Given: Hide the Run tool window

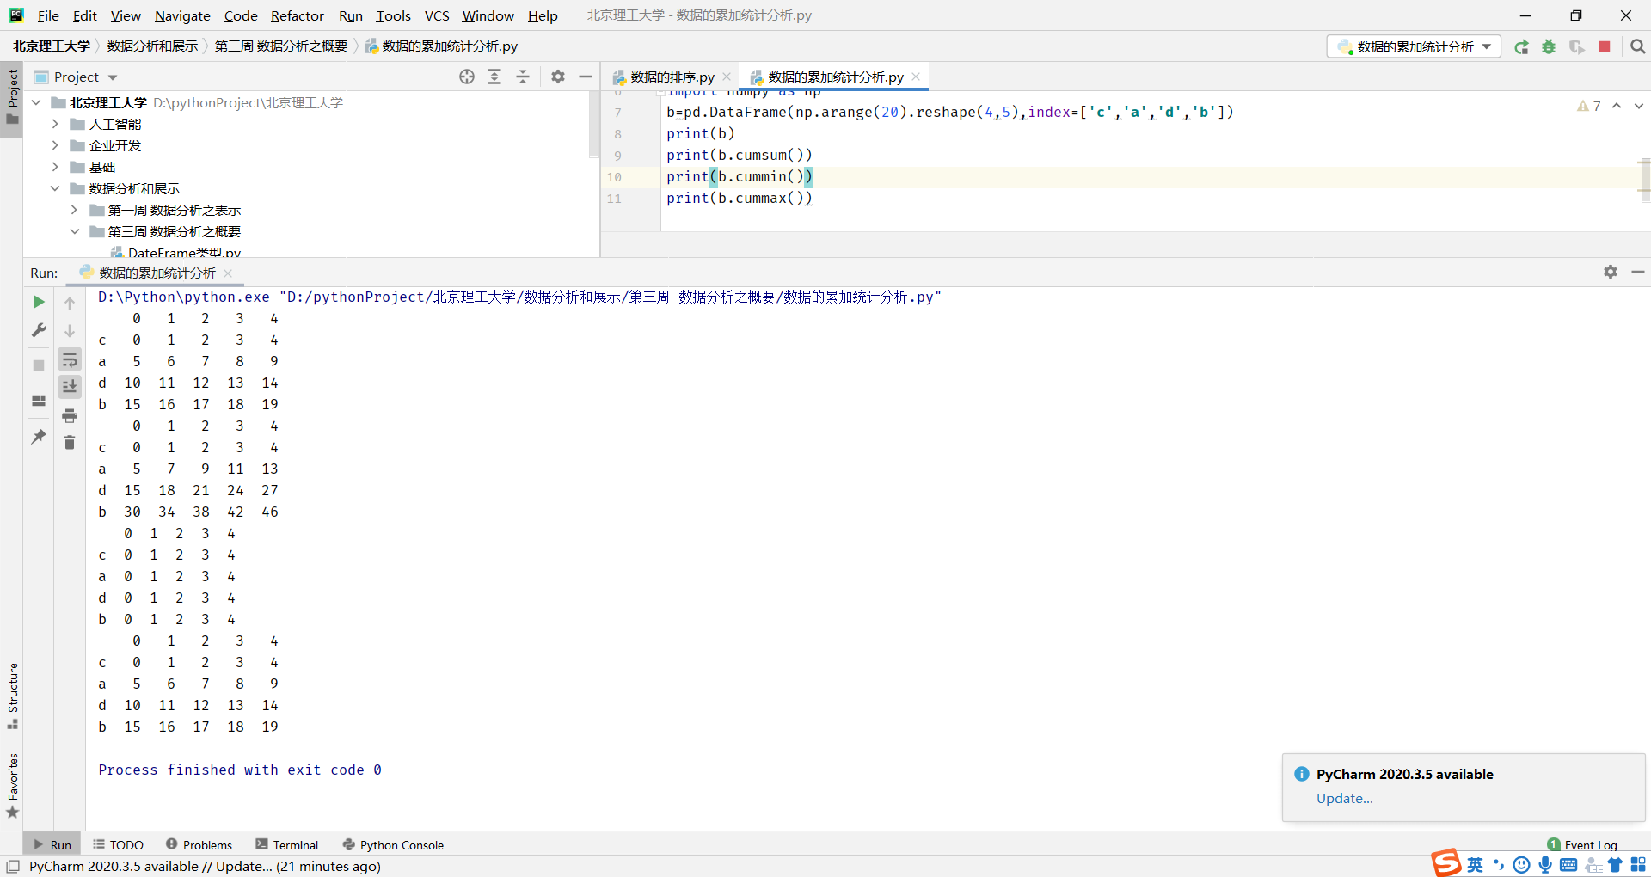Looking at the screenshot, I should pyautogui.click(x=1638, y=272).
